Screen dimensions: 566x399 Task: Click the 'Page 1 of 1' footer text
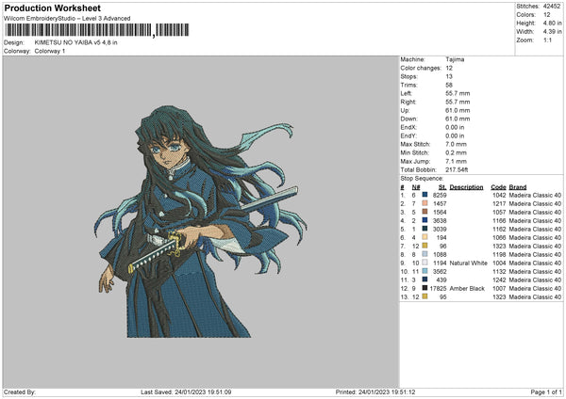coord(546,392)
